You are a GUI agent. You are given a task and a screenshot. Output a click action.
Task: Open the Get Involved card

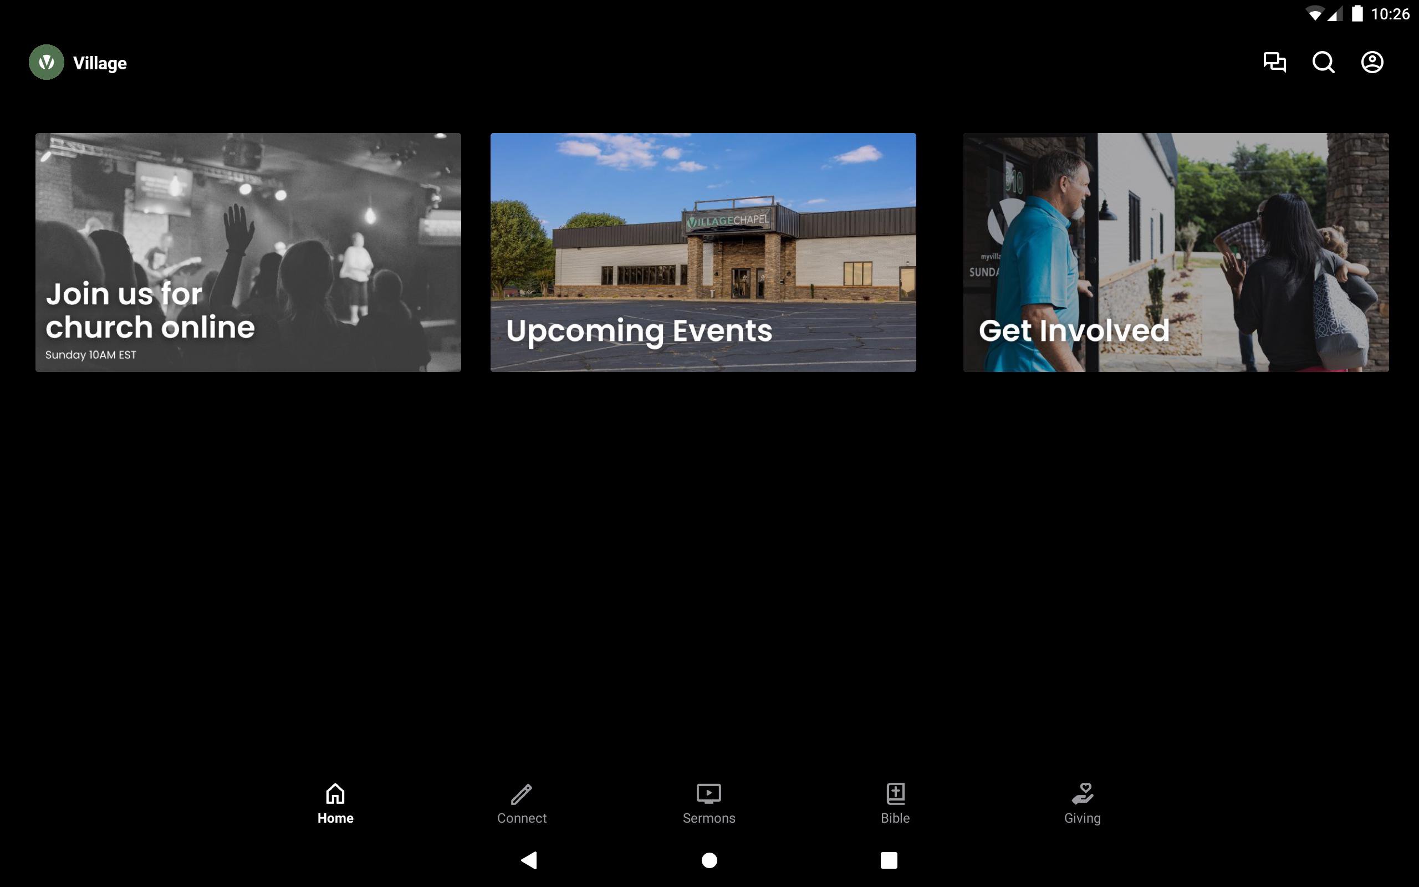pyautogui.click(x=1176, y=252)
